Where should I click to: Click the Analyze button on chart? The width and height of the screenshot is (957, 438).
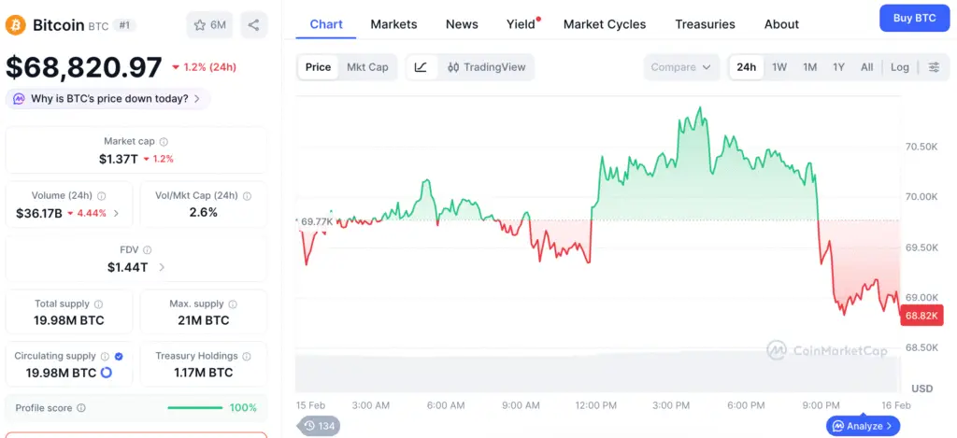863,426
